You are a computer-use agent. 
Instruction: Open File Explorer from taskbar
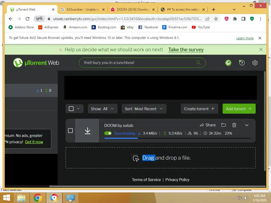click(x=21, y=198)
